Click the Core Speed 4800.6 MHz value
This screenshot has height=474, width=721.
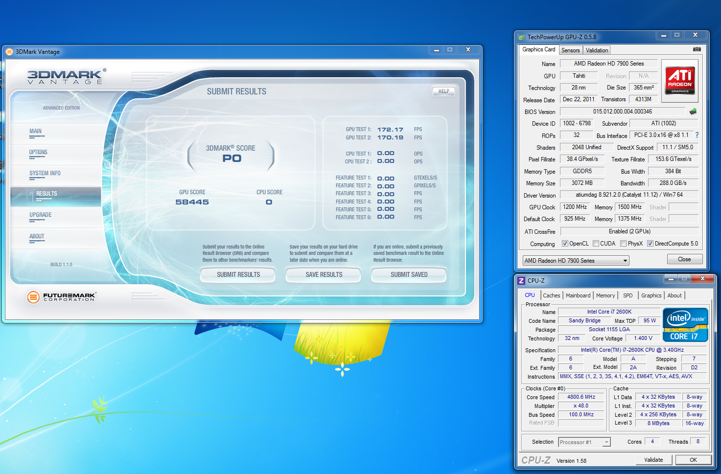(x=581, y=397)
